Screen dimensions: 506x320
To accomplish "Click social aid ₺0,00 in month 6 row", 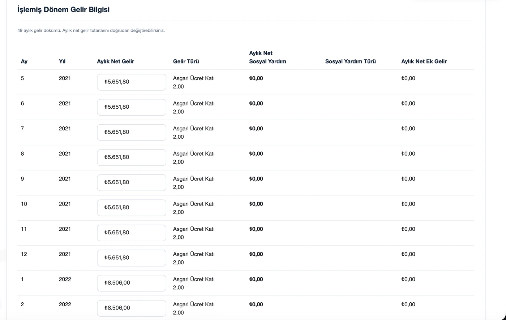I will coord(256,103).
